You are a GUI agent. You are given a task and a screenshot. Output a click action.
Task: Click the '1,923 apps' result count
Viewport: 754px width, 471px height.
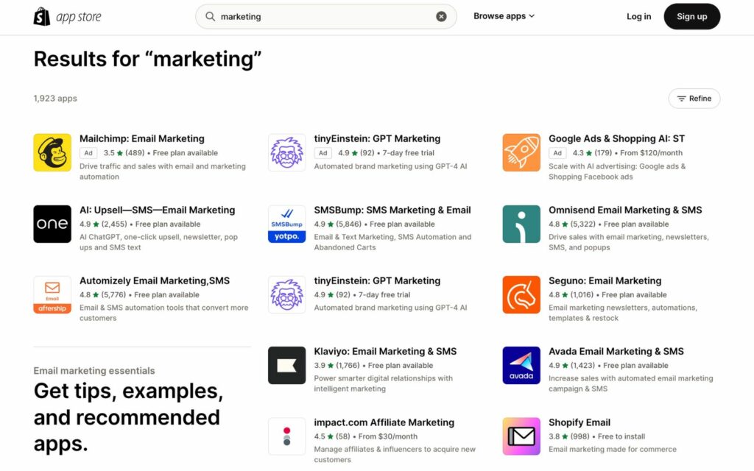click(55, 99)
